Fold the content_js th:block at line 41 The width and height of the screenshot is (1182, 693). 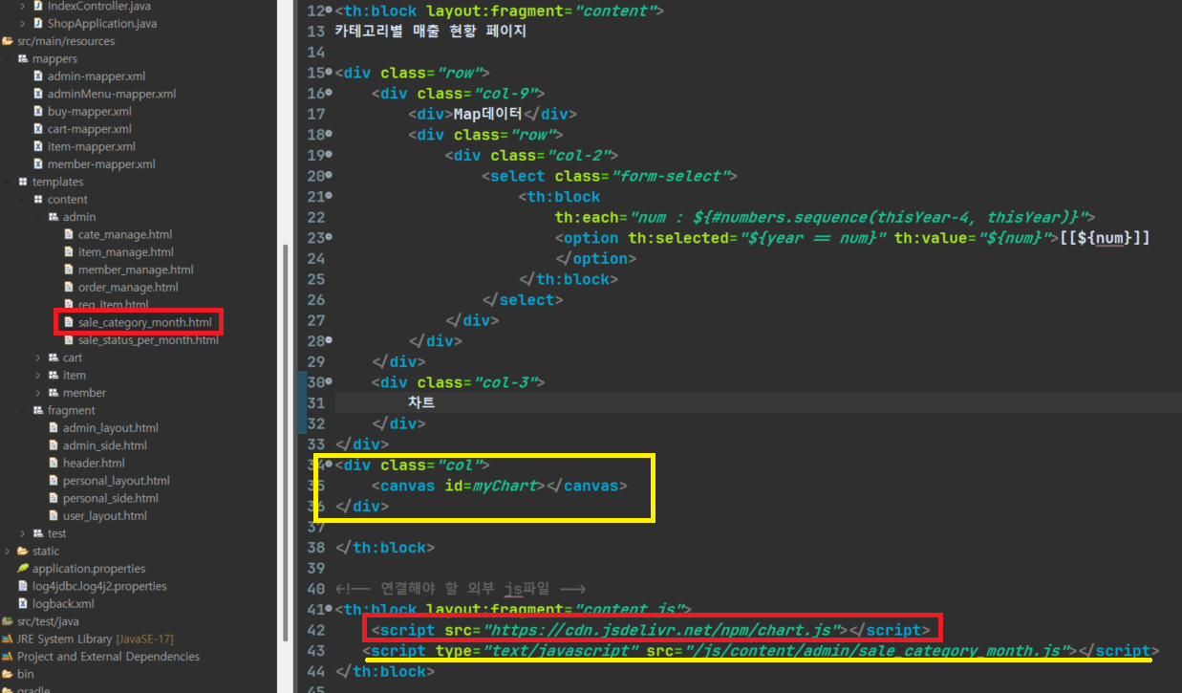tap(330, 610)
